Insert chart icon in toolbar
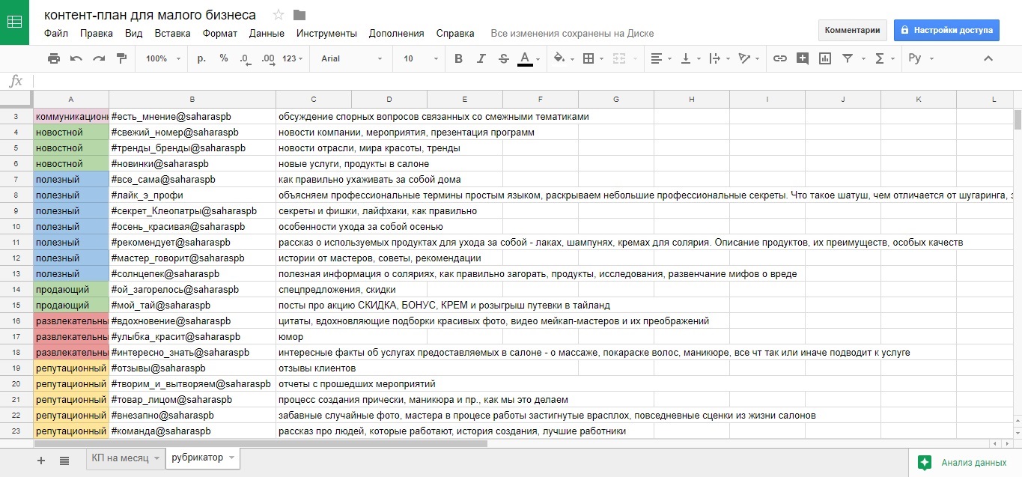The width and height of the screenshot is (1022, 477). [825, 58]
